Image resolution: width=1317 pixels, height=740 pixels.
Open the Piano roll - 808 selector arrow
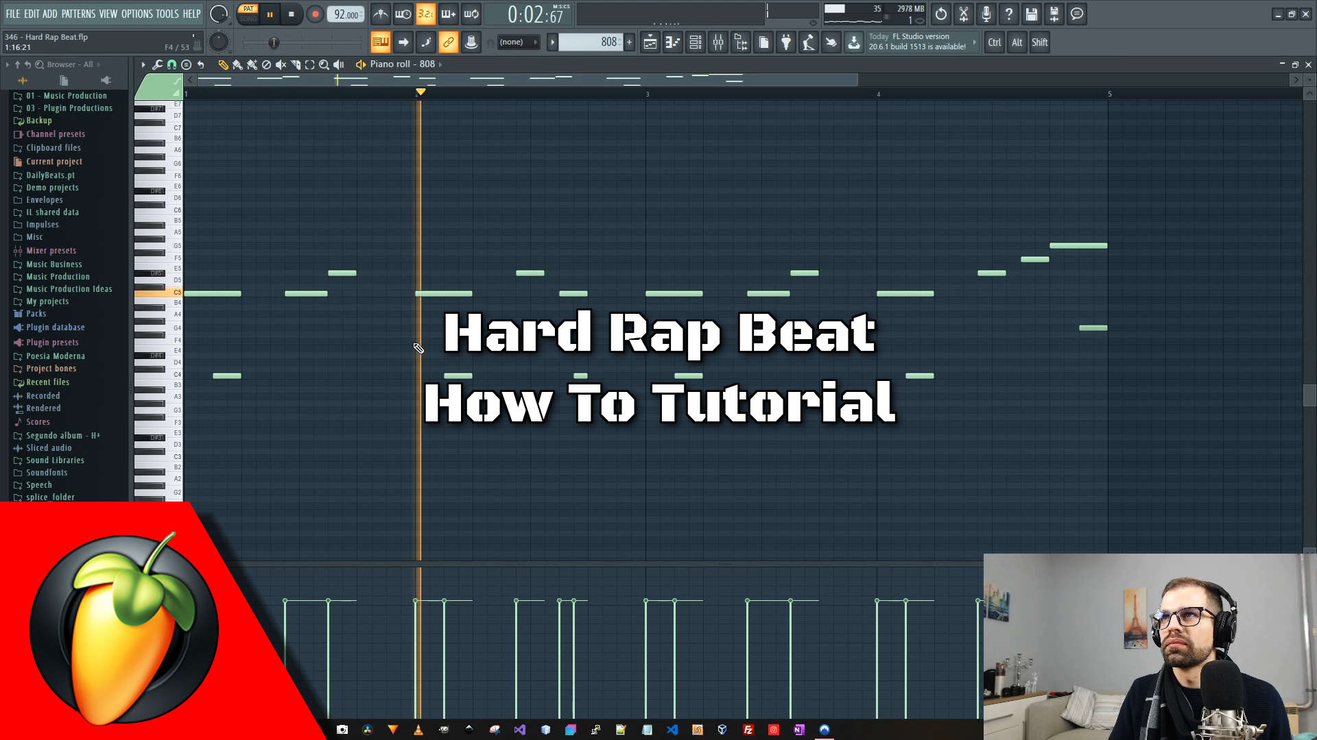[x=440, y=64]
